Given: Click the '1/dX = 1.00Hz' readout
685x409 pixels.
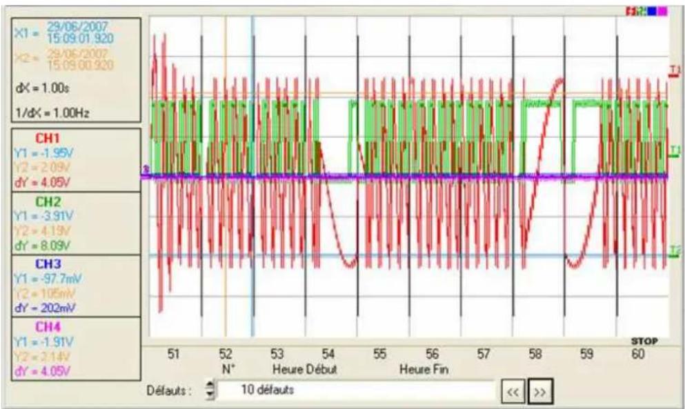Looking at the screenshot, I should [52, 113].
